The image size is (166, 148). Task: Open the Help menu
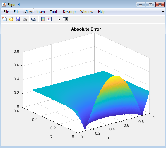pos(102,12)
